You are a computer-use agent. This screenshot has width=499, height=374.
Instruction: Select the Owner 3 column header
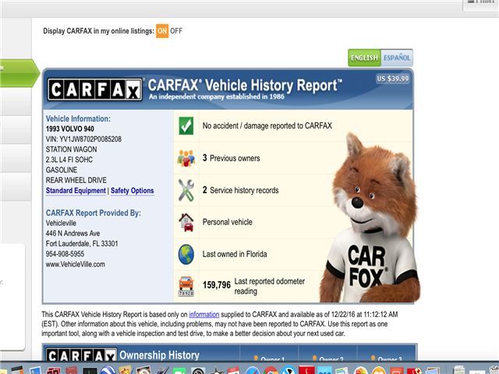coord(387,358)
